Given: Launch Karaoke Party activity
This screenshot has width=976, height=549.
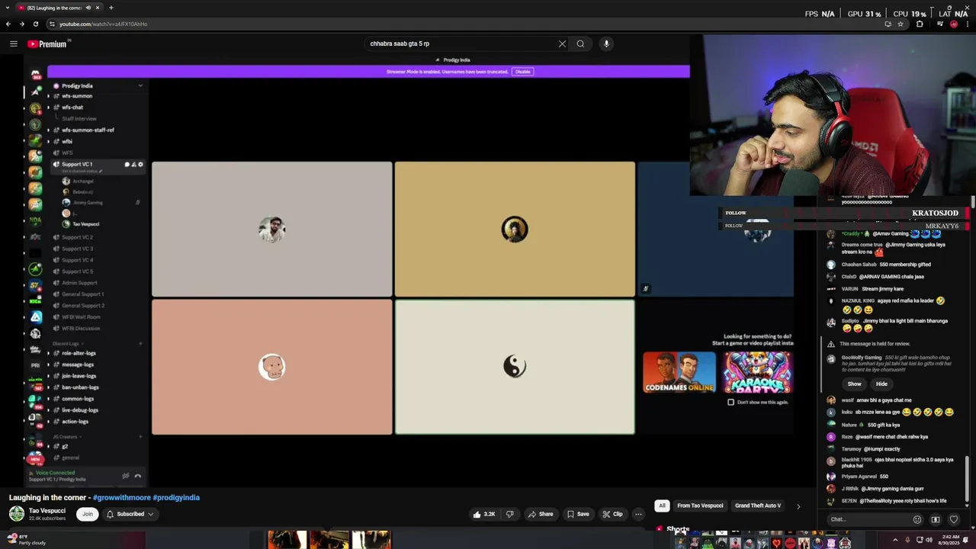Looking at the screenshot, I should coord(757,372).
